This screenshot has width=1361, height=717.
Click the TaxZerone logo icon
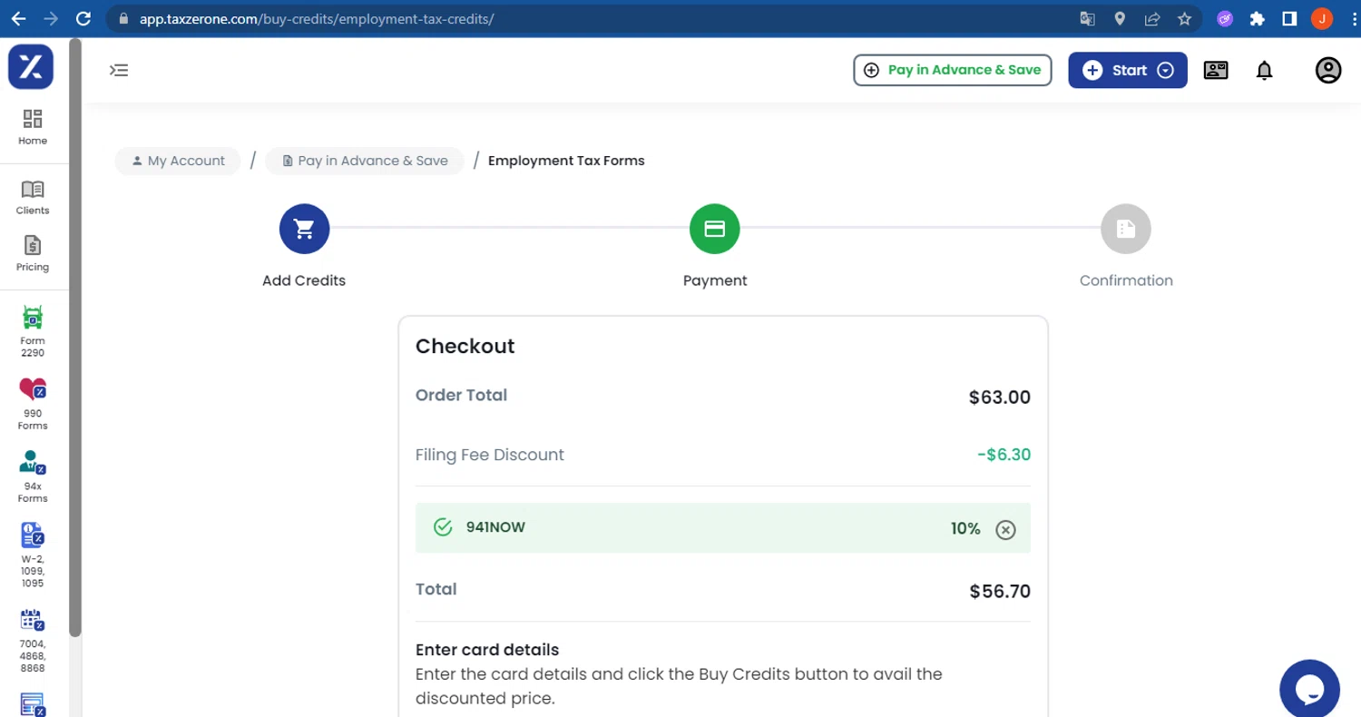pyautogui.click(x=31, y=66)
